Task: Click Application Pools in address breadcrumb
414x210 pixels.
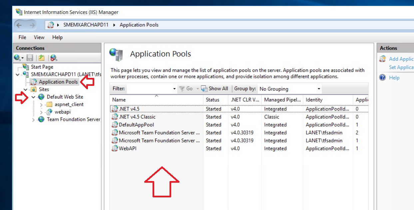Action: pos(139,25)
